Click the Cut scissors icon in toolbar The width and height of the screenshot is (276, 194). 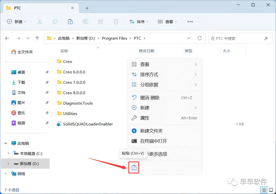point(40,22)
